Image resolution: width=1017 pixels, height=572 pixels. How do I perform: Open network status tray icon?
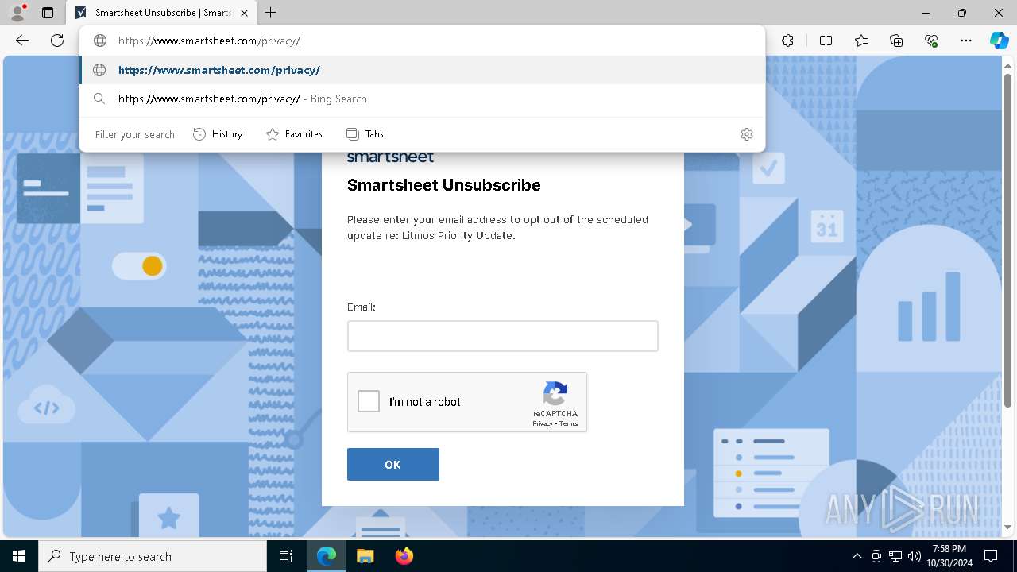point(895,556)
